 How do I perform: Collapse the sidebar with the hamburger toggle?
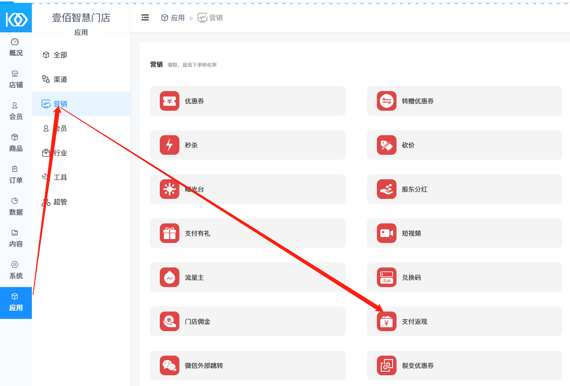145,18
